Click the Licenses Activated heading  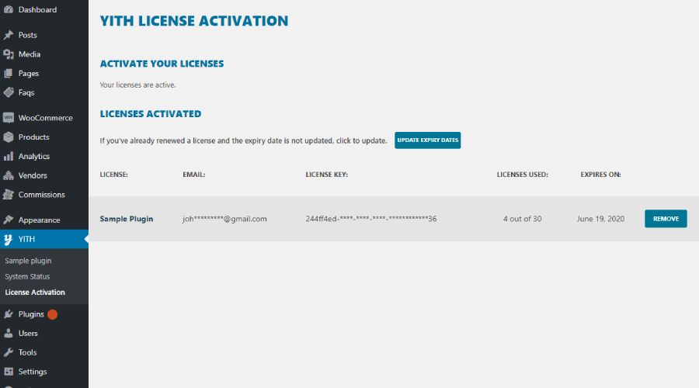click(x=151, y=114)
